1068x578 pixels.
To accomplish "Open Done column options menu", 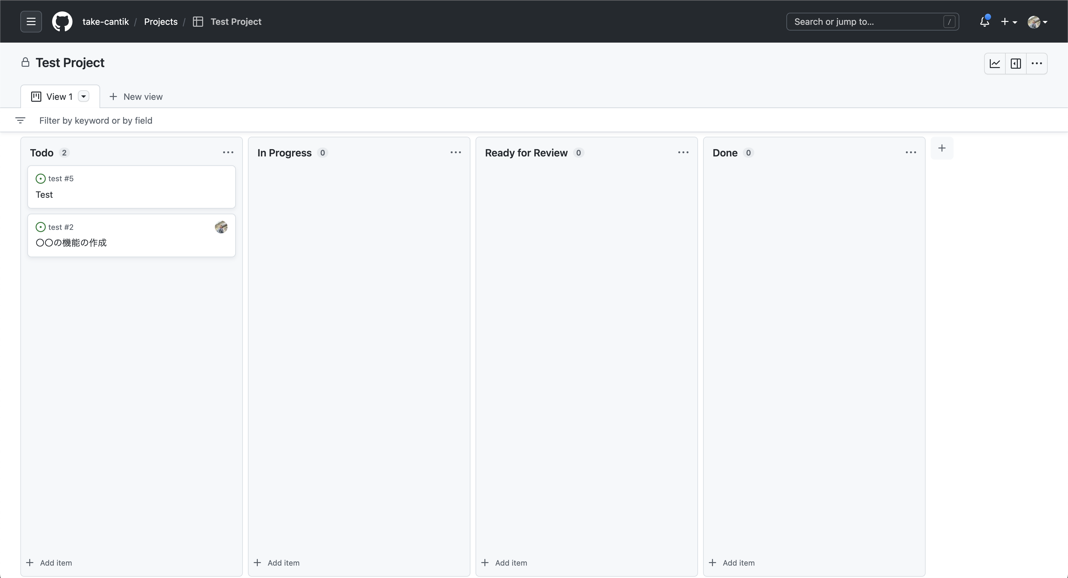I will [910, 153].
